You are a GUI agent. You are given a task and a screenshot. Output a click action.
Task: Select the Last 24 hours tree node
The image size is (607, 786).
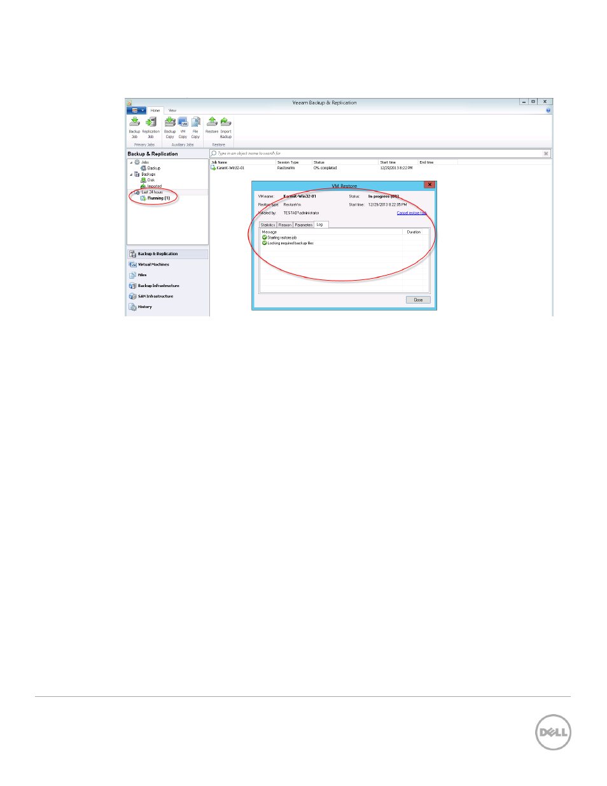pyautogui.click(x=149, y=192)
